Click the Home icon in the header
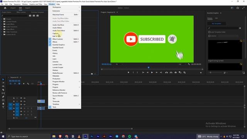The image size is (247, 139). pos(5,8)
